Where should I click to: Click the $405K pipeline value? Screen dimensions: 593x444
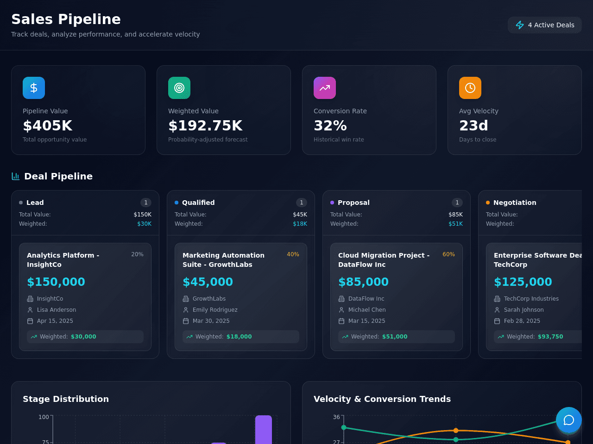click(48, 126)
